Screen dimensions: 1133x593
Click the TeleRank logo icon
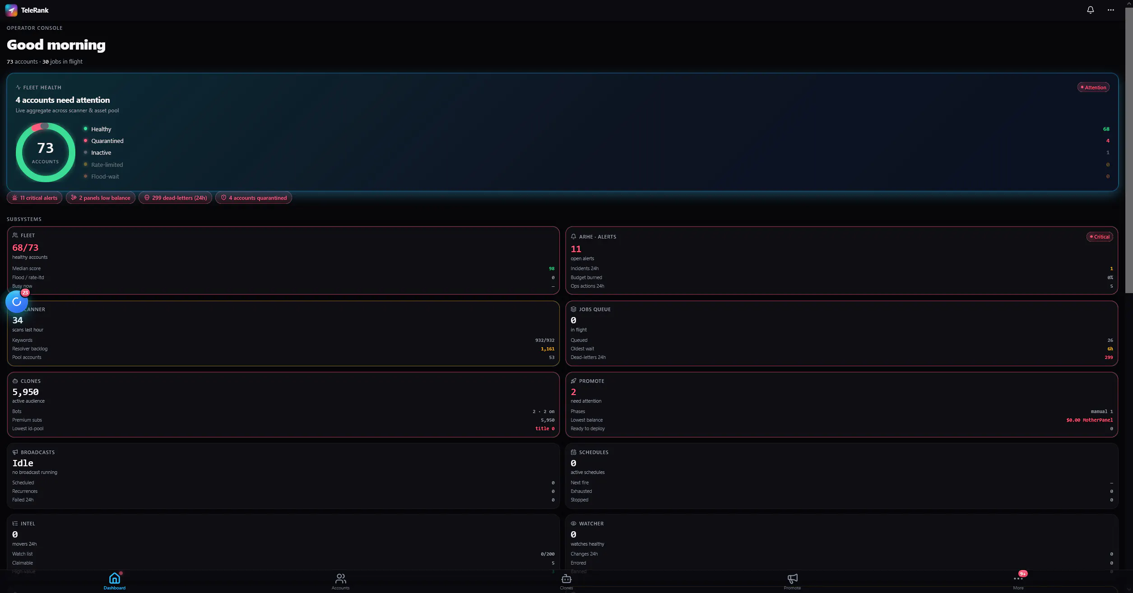coord(11,10)
